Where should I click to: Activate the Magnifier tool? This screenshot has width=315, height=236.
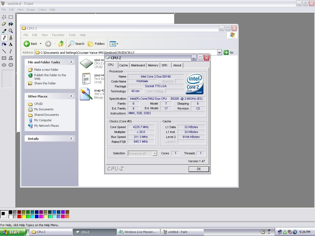tap(11, 31)
